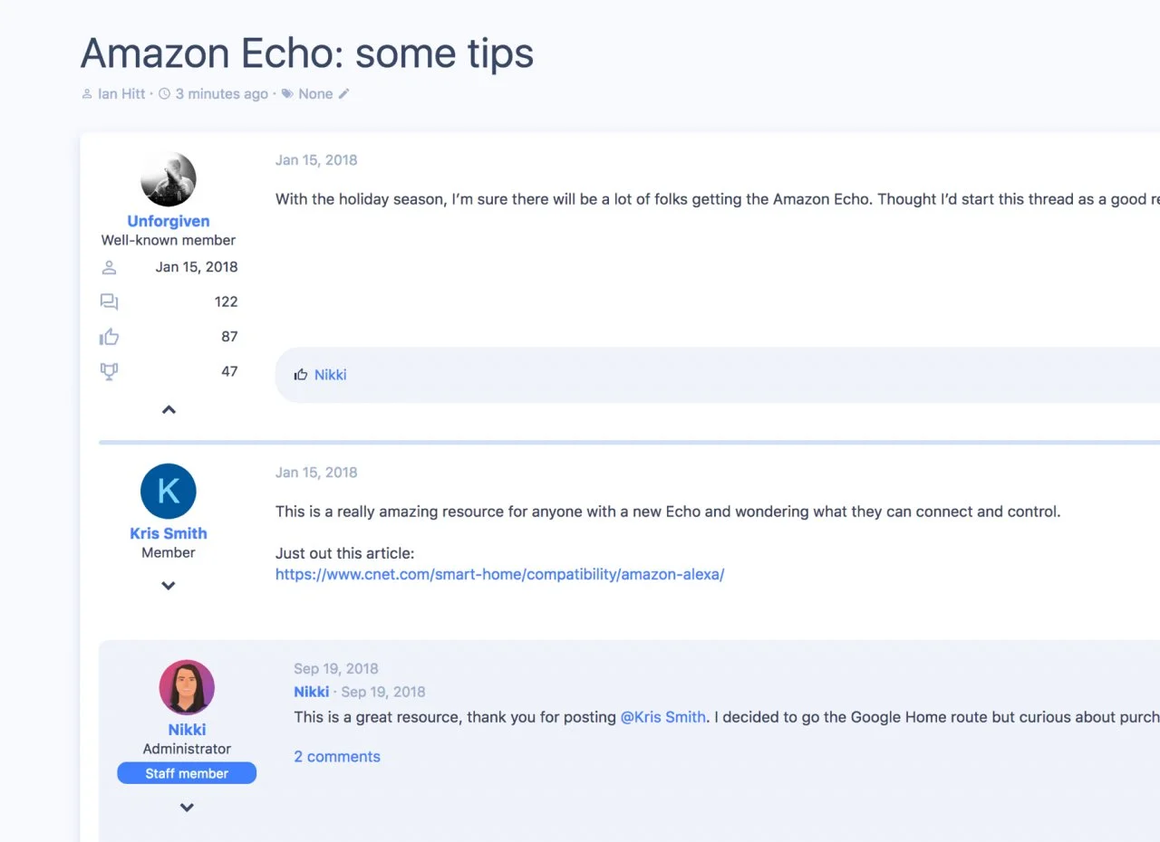Click the tag icon beside None
Viewport: 1160px width, 842px height.
[x=287, y=94]
